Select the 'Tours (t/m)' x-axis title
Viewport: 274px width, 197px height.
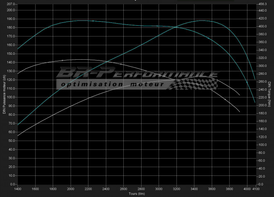[x=137, y=194]
